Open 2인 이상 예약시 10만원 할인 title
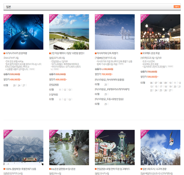 (68, 53)
